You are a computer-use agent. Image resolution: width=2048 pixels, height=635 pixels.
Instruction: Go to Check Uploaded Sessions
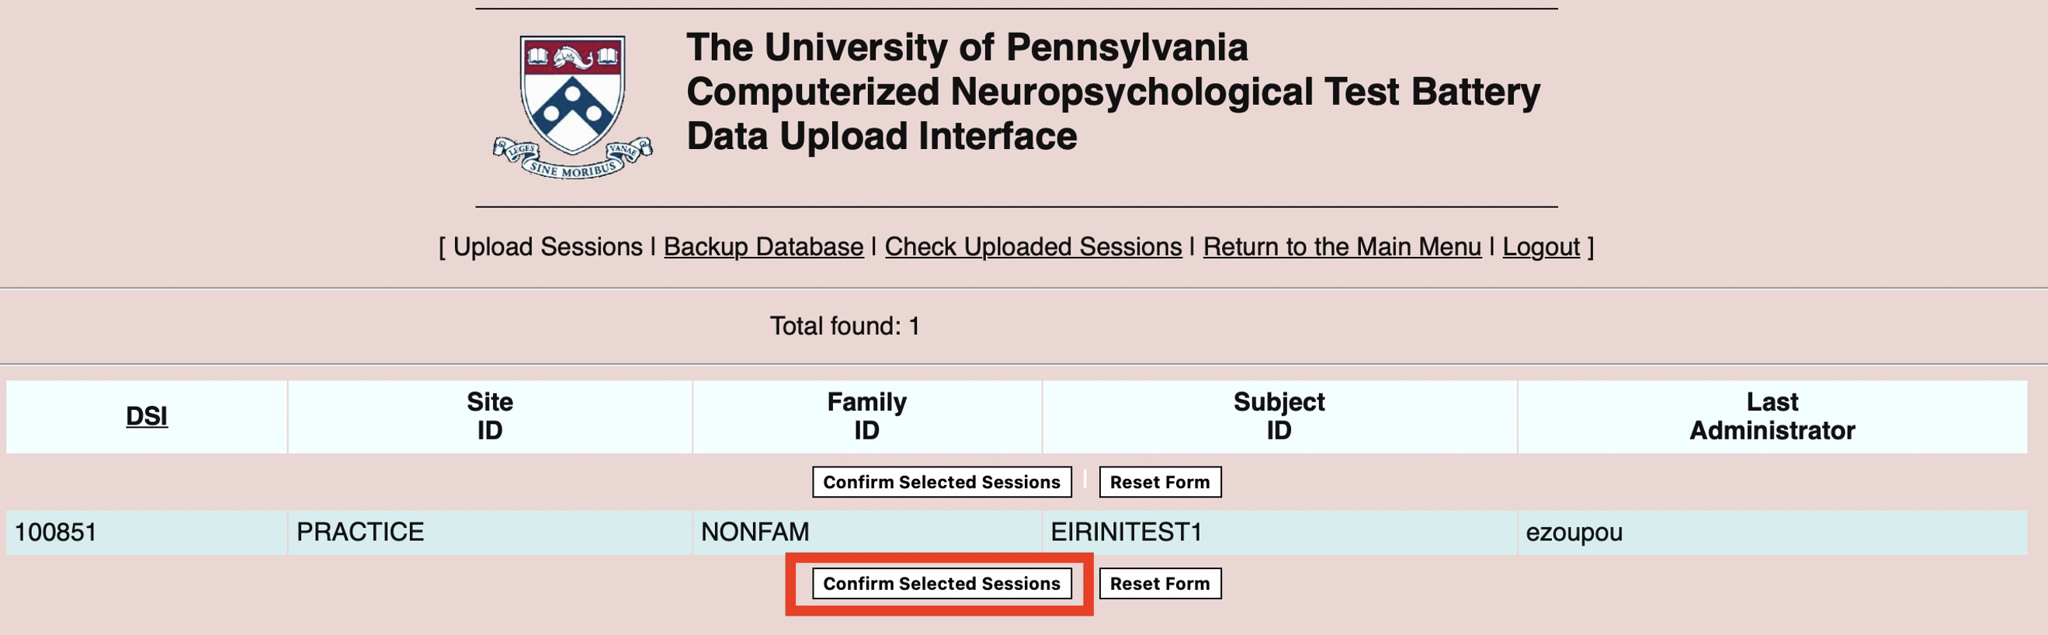click(x=1033, y=247)
